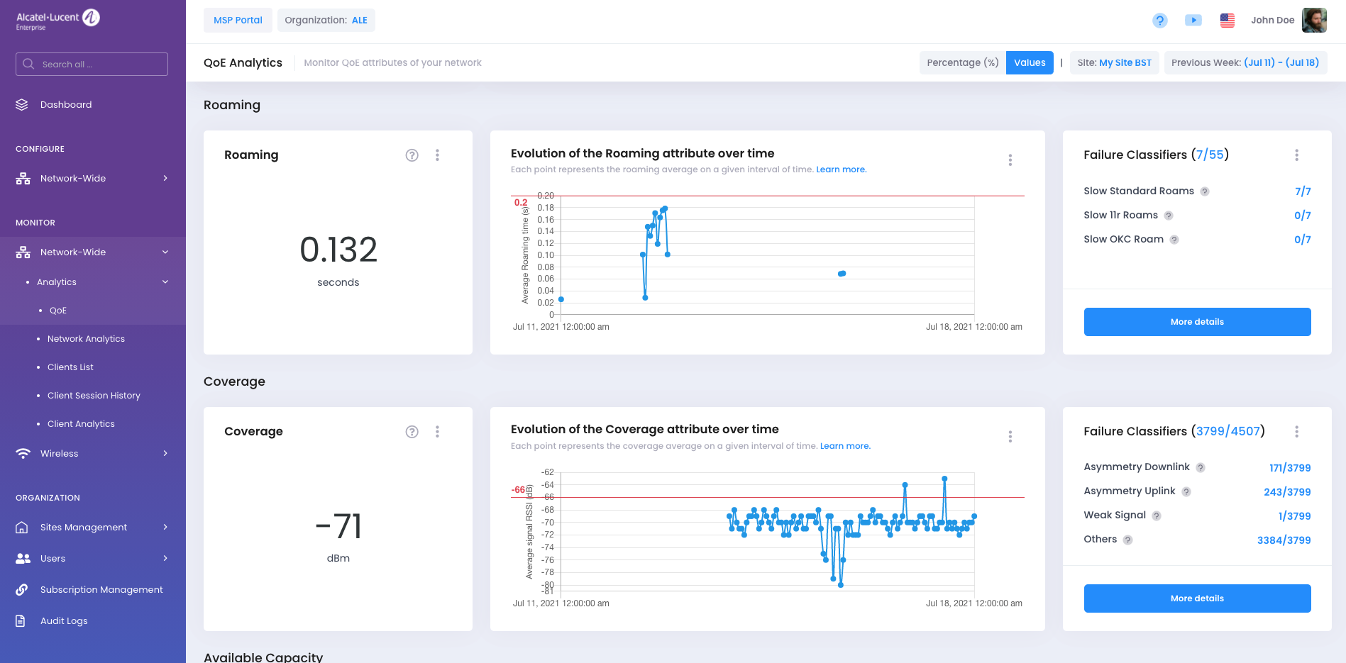Click the help icon next to Others
Screen dimensions: 1346x663
(x=1127, y=540)
